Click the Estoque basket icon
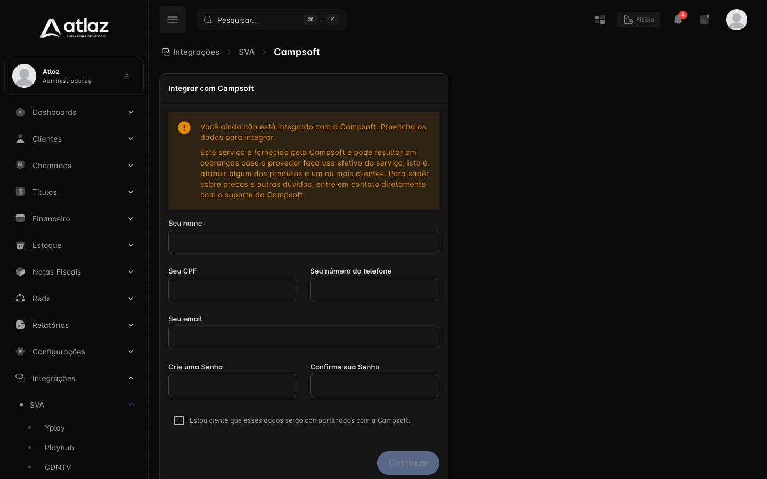767x479 pixels. click(20, 245)
